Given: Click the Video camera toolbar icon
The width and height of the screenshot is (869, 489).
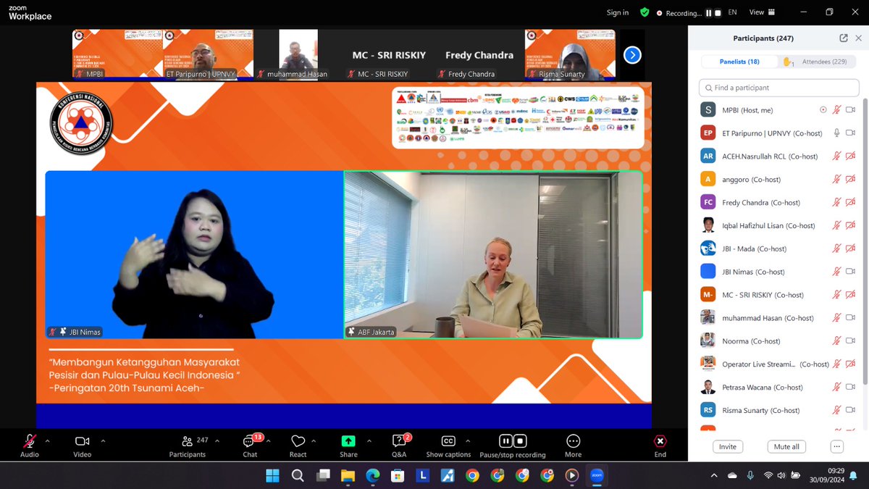Looking at the screenshot, I should click(x=82, y=441).
